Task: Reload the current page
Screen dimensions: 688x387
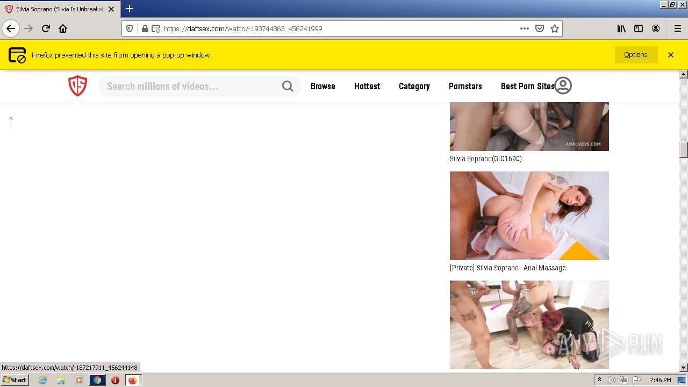Action: [x=46, y=28]
